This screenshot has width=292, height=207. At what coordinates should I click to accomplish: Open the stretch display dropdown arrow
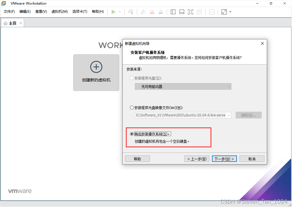click(x=230, y=12)
